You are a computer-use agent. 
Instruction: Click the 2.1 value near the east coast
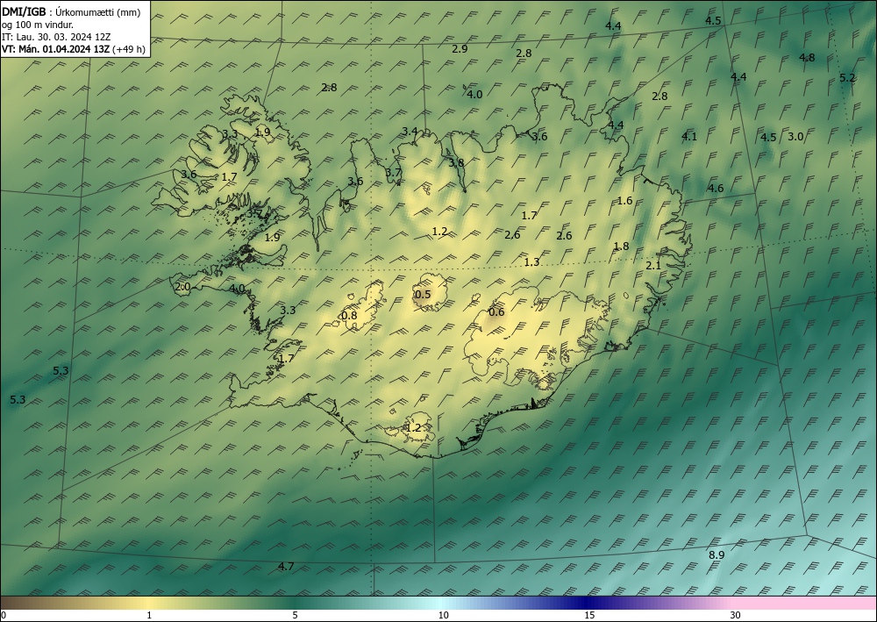[x=653, y=266]
